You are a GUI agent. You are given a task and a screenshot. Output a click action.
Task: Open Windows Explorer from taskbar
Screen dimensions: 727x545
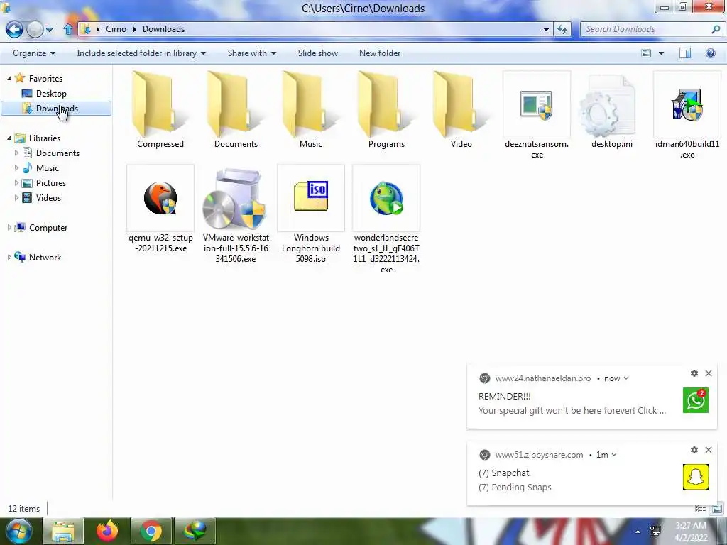(63, 531)
